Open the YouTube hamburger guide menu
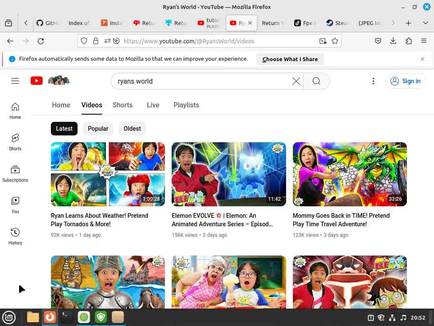This screenshot has height=326, width=434. (x=15, y=81)
